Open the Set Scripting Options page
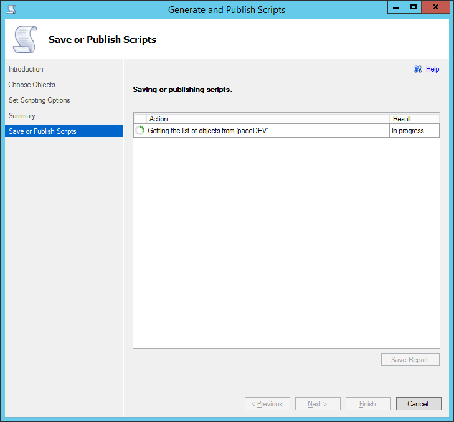This screenshot has height=422, width=454. pyautogui.click(x=39, y=100)
